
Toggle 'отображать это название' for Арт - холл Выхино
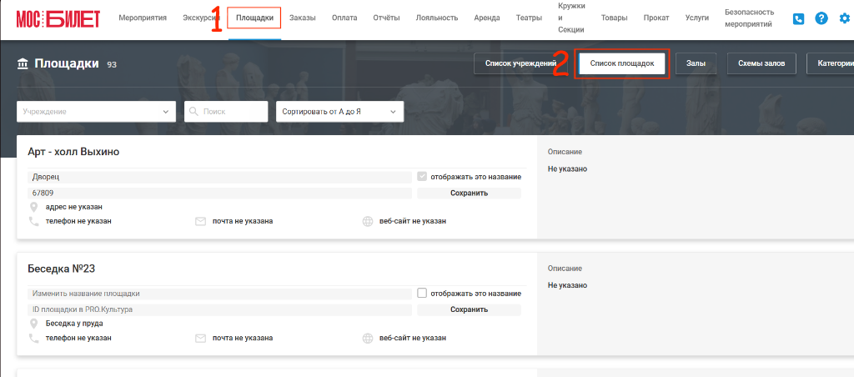click(422, 177)
